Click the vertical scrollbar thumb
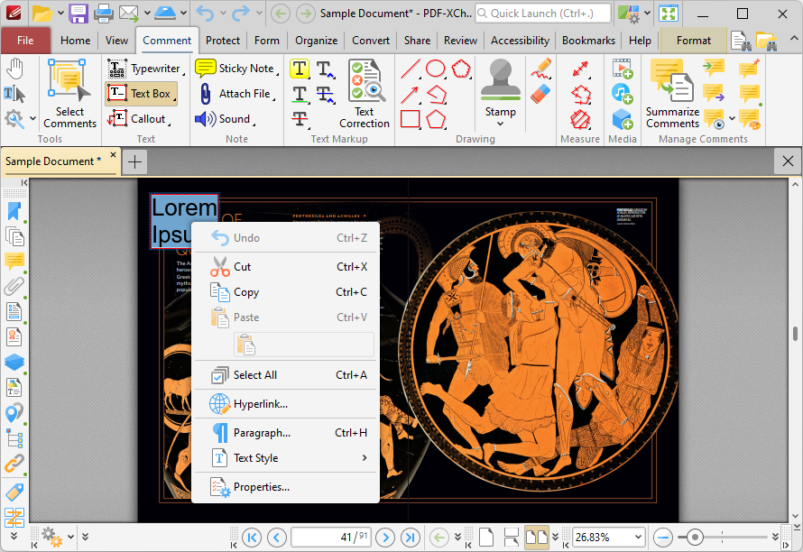The height and width of the screenshot is (552, 803). tap(795, 334)
